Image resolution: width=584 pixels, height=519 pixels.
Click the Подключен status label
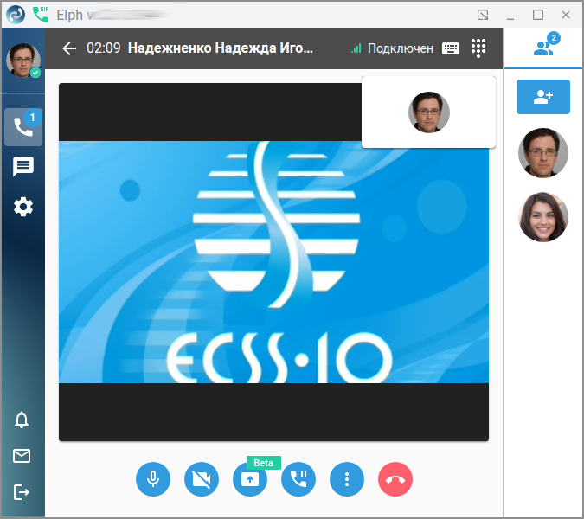401,48
